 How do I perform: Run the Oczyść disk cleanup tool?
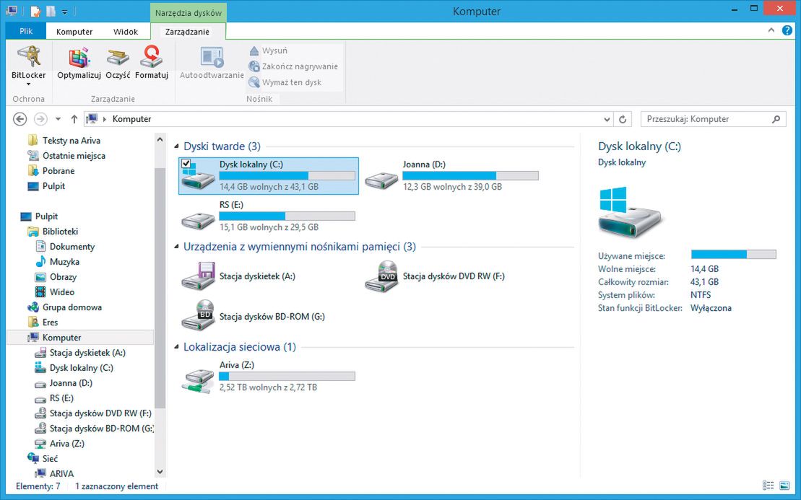pyautogui.click(x=118, y=62)
